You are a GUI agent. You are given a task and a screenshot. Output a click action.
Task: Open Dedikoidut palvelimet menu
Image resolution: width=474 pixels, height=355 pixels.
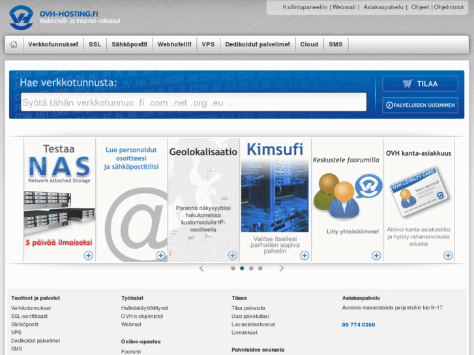(258, 44)
